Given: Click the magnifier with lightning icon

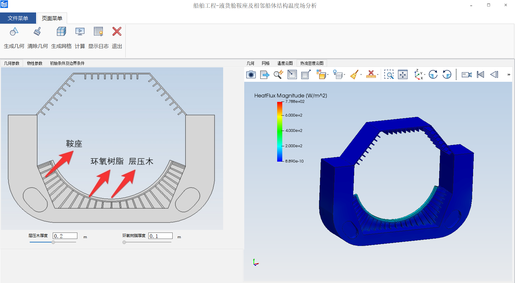Looking at the screenshot, I should [x=278, y=74].
